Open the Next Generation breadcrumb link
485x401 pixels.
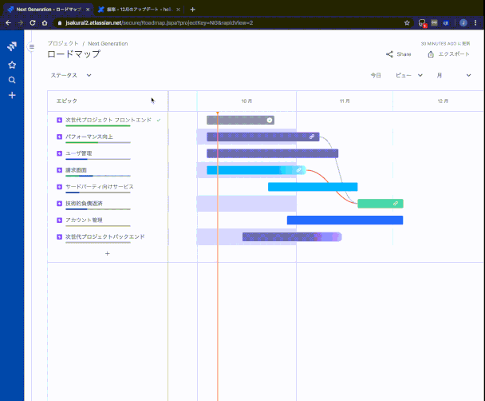[x=108, y=43]
